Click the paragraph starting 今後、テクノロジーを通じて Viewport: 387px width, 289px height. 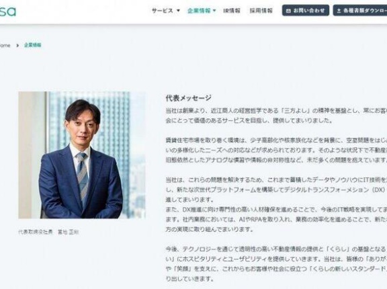coord(276,264)
